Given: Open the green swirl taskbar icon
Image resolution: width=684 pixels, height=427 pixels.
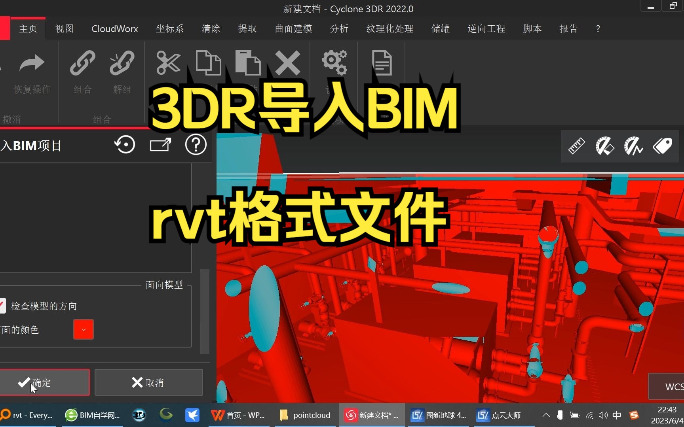Looking at the screenshot, I should tap(166, 415).
